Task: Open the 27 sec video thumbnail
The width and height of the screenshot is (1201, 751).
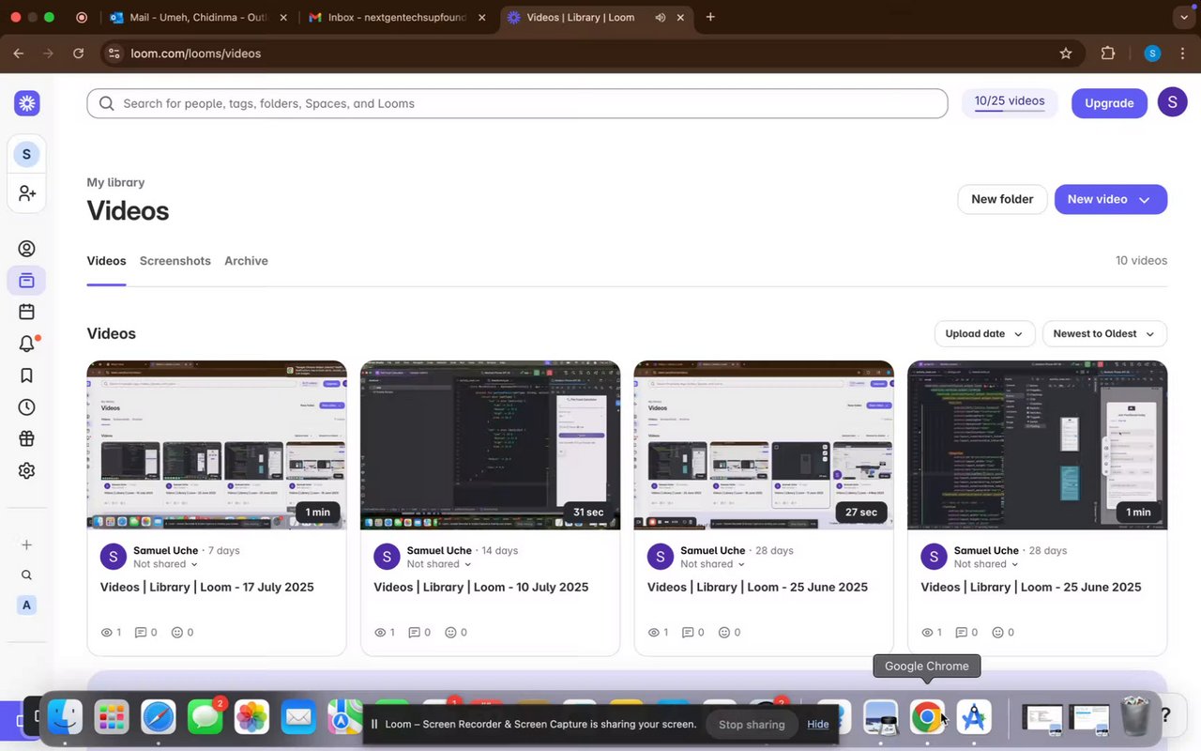Action: (x=764, y=445)
